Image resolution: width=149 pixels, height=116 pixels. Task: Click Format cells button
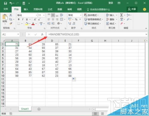click(x=111, y=23)
